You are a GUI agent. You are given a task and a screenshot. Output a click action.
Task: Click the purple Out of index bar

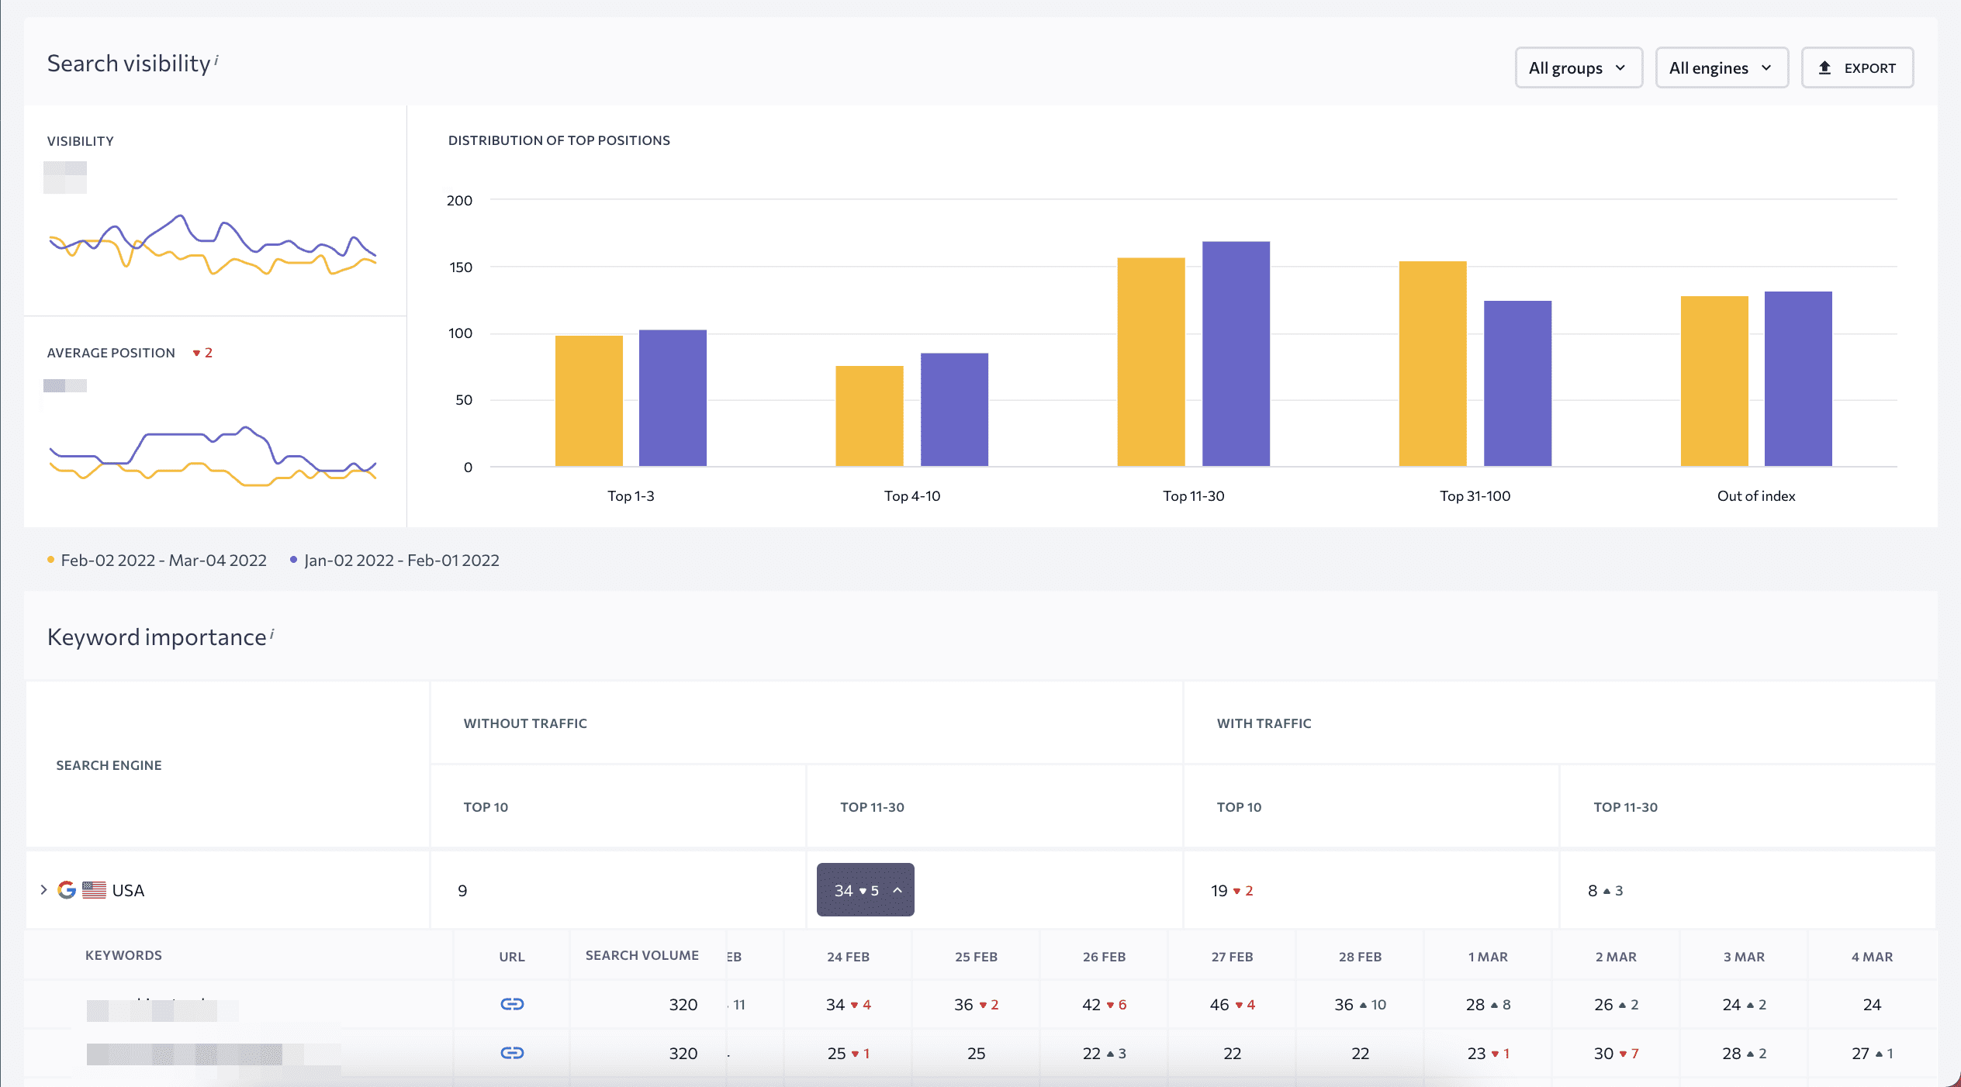click(x=1798, y=379)
